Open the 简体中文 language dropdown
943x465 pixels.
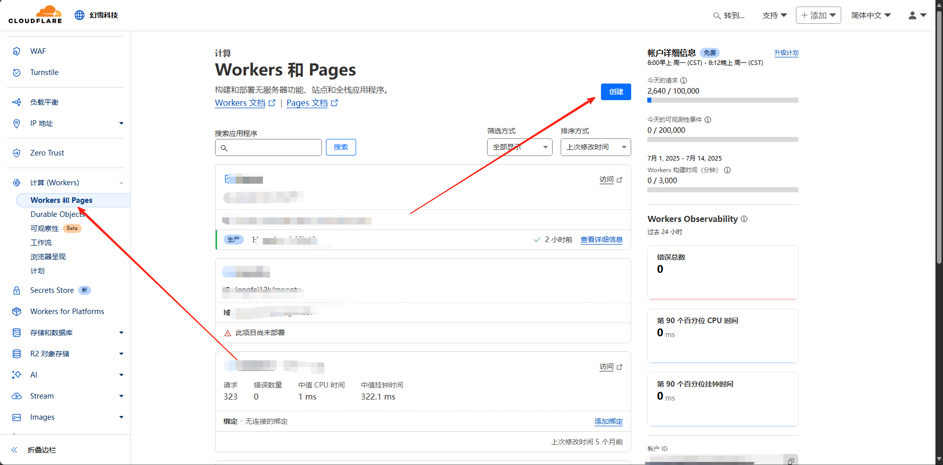click(x=871, y=16)
